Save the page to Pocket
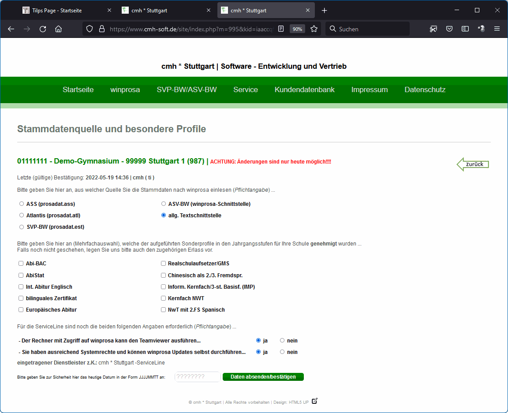 tap(449, 29)
